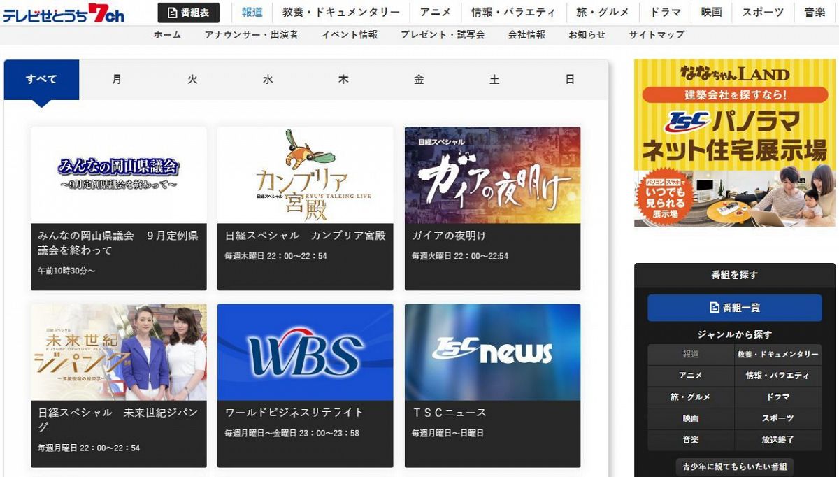Open 会社情報 page link
The height and width of the screenshot is (477, 839).
526,35
